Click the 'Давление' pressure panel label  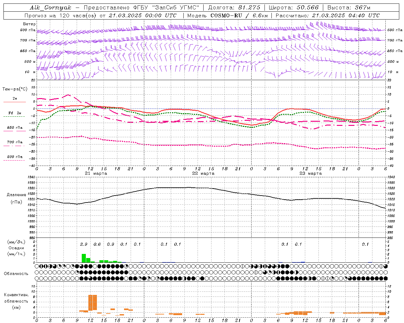coord(16,195)
